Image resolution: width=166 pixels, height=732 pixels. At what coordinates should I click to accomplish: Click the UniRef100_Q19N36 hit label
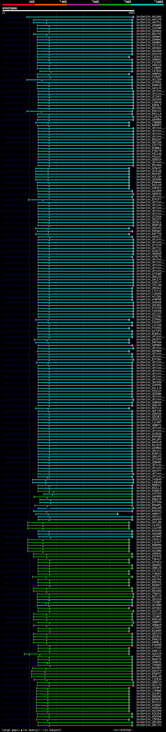pos(149,434)
